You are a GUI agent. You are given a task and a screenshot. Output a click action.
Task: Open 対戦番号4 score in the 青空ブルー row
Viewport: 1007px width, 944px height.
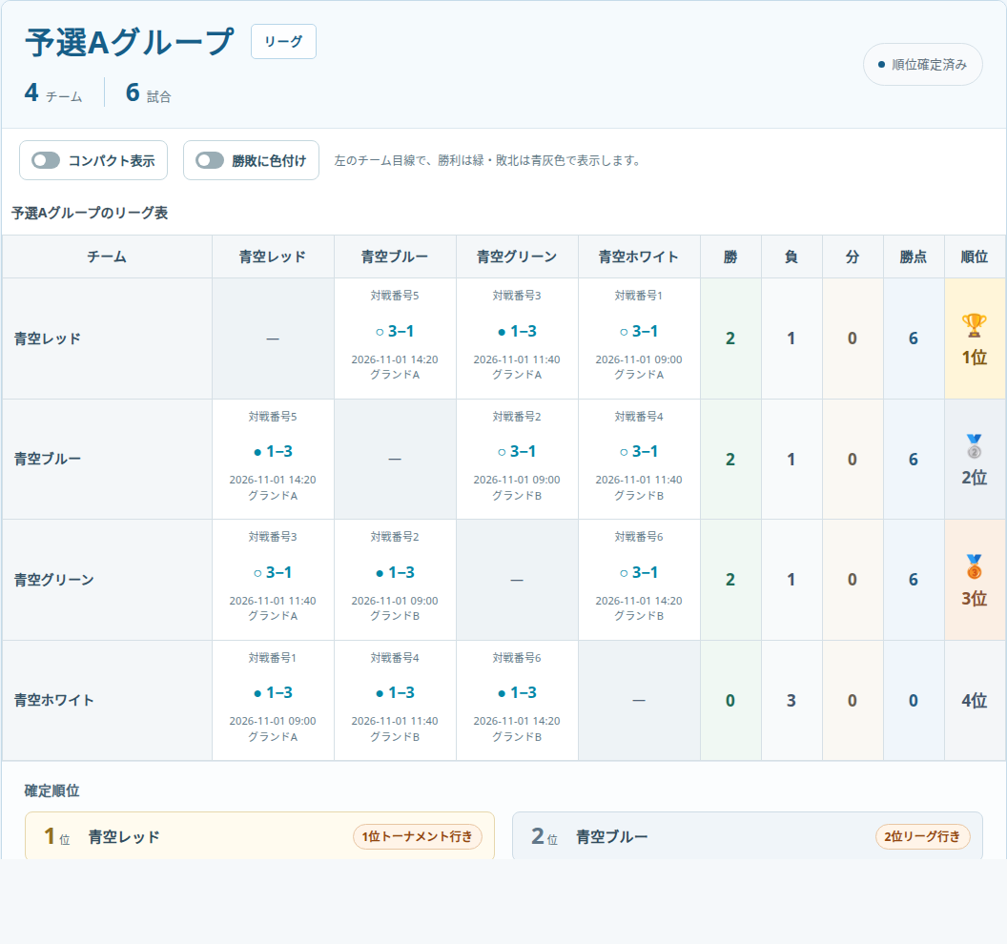(x=639, y=452)
